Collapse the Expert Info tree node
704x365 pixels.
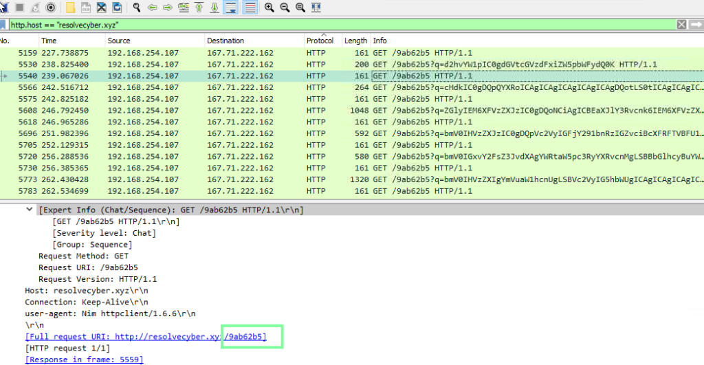(29, 210)
